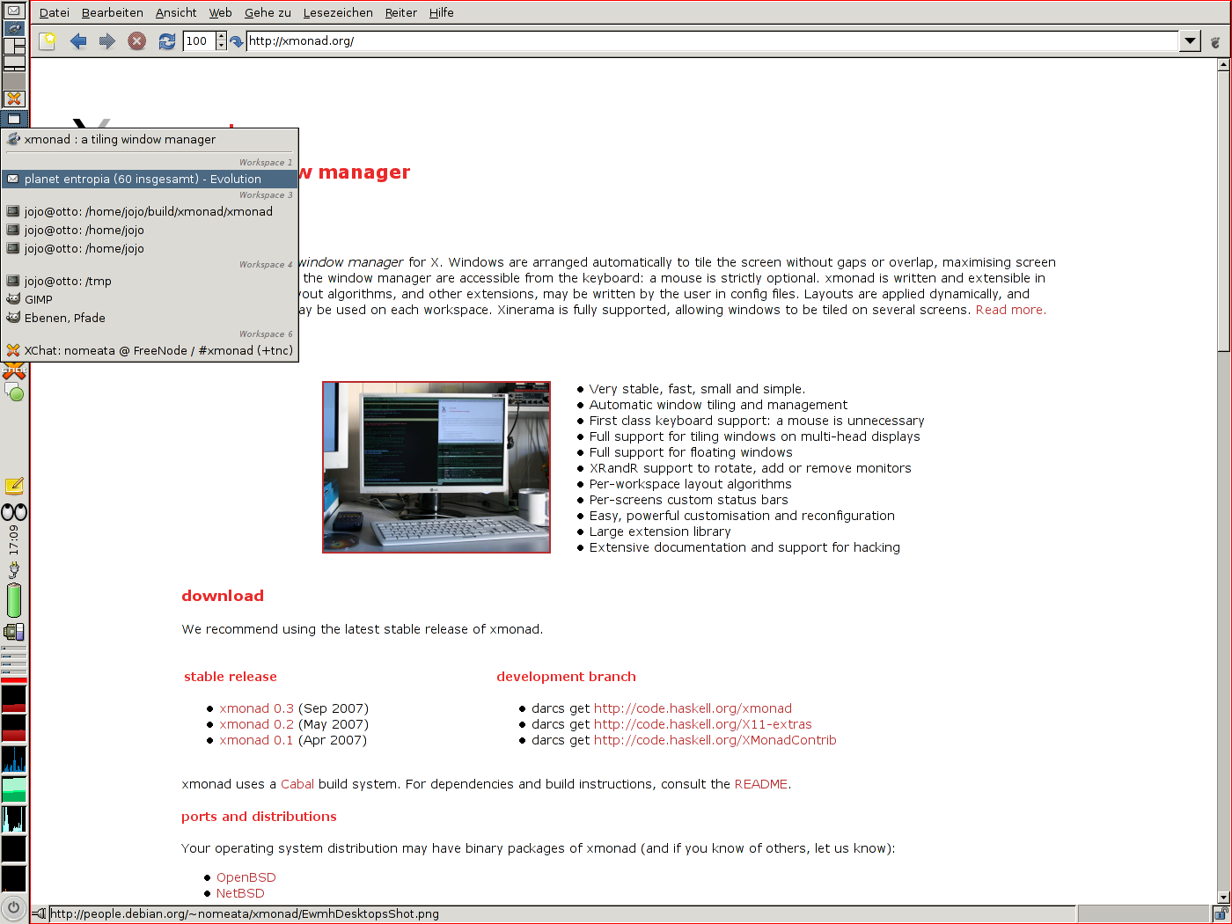Open the window list selector icon
Image resolution: width=1232 pixels, height=924 pixels.
coord(14,119)
